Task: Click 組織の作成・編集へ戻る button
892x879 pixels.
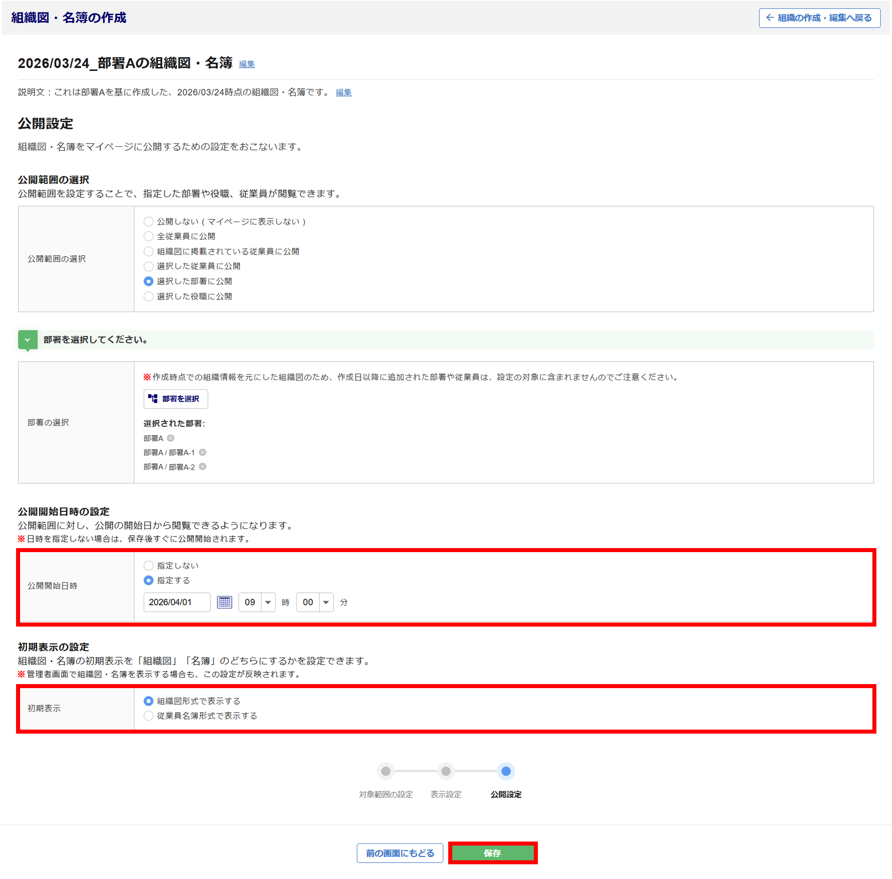Action: [819, 18]
